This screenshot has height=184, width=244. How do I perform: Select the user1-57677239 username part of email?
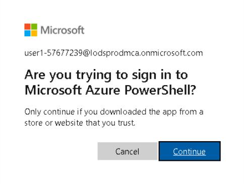tap(53, 53)
